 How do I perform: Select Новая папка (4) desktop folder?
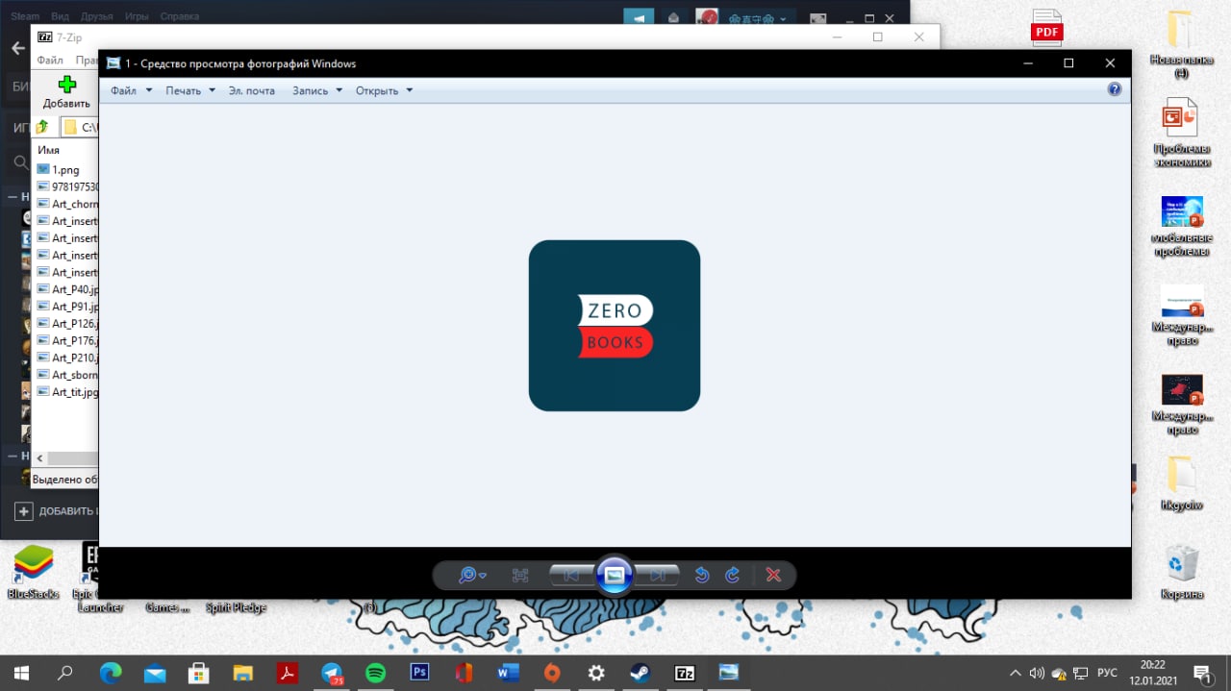pos(1181,44)
